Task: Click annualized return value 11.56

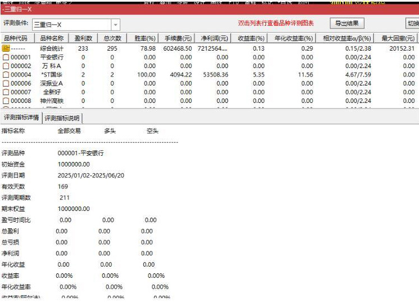Action: tap(305, 75)
